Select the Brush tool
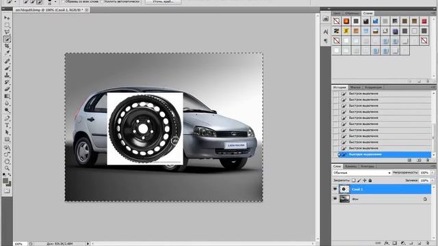 click(x=7, y=68)
